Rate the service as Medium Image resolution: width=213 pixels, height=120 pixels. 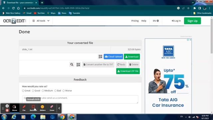coord(43,91)
